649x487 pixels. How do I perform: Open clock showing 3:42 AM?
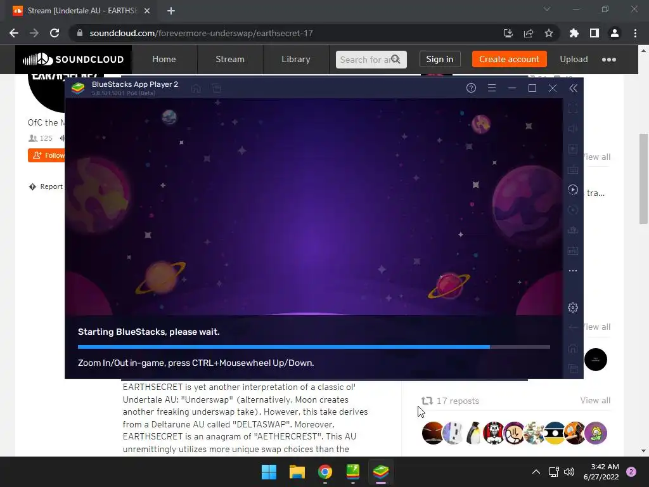pos(601,472)
